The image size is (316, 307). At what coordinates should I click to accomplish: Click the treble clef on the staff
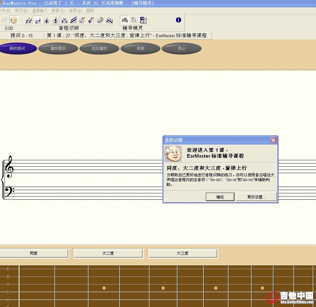(9, 167)
